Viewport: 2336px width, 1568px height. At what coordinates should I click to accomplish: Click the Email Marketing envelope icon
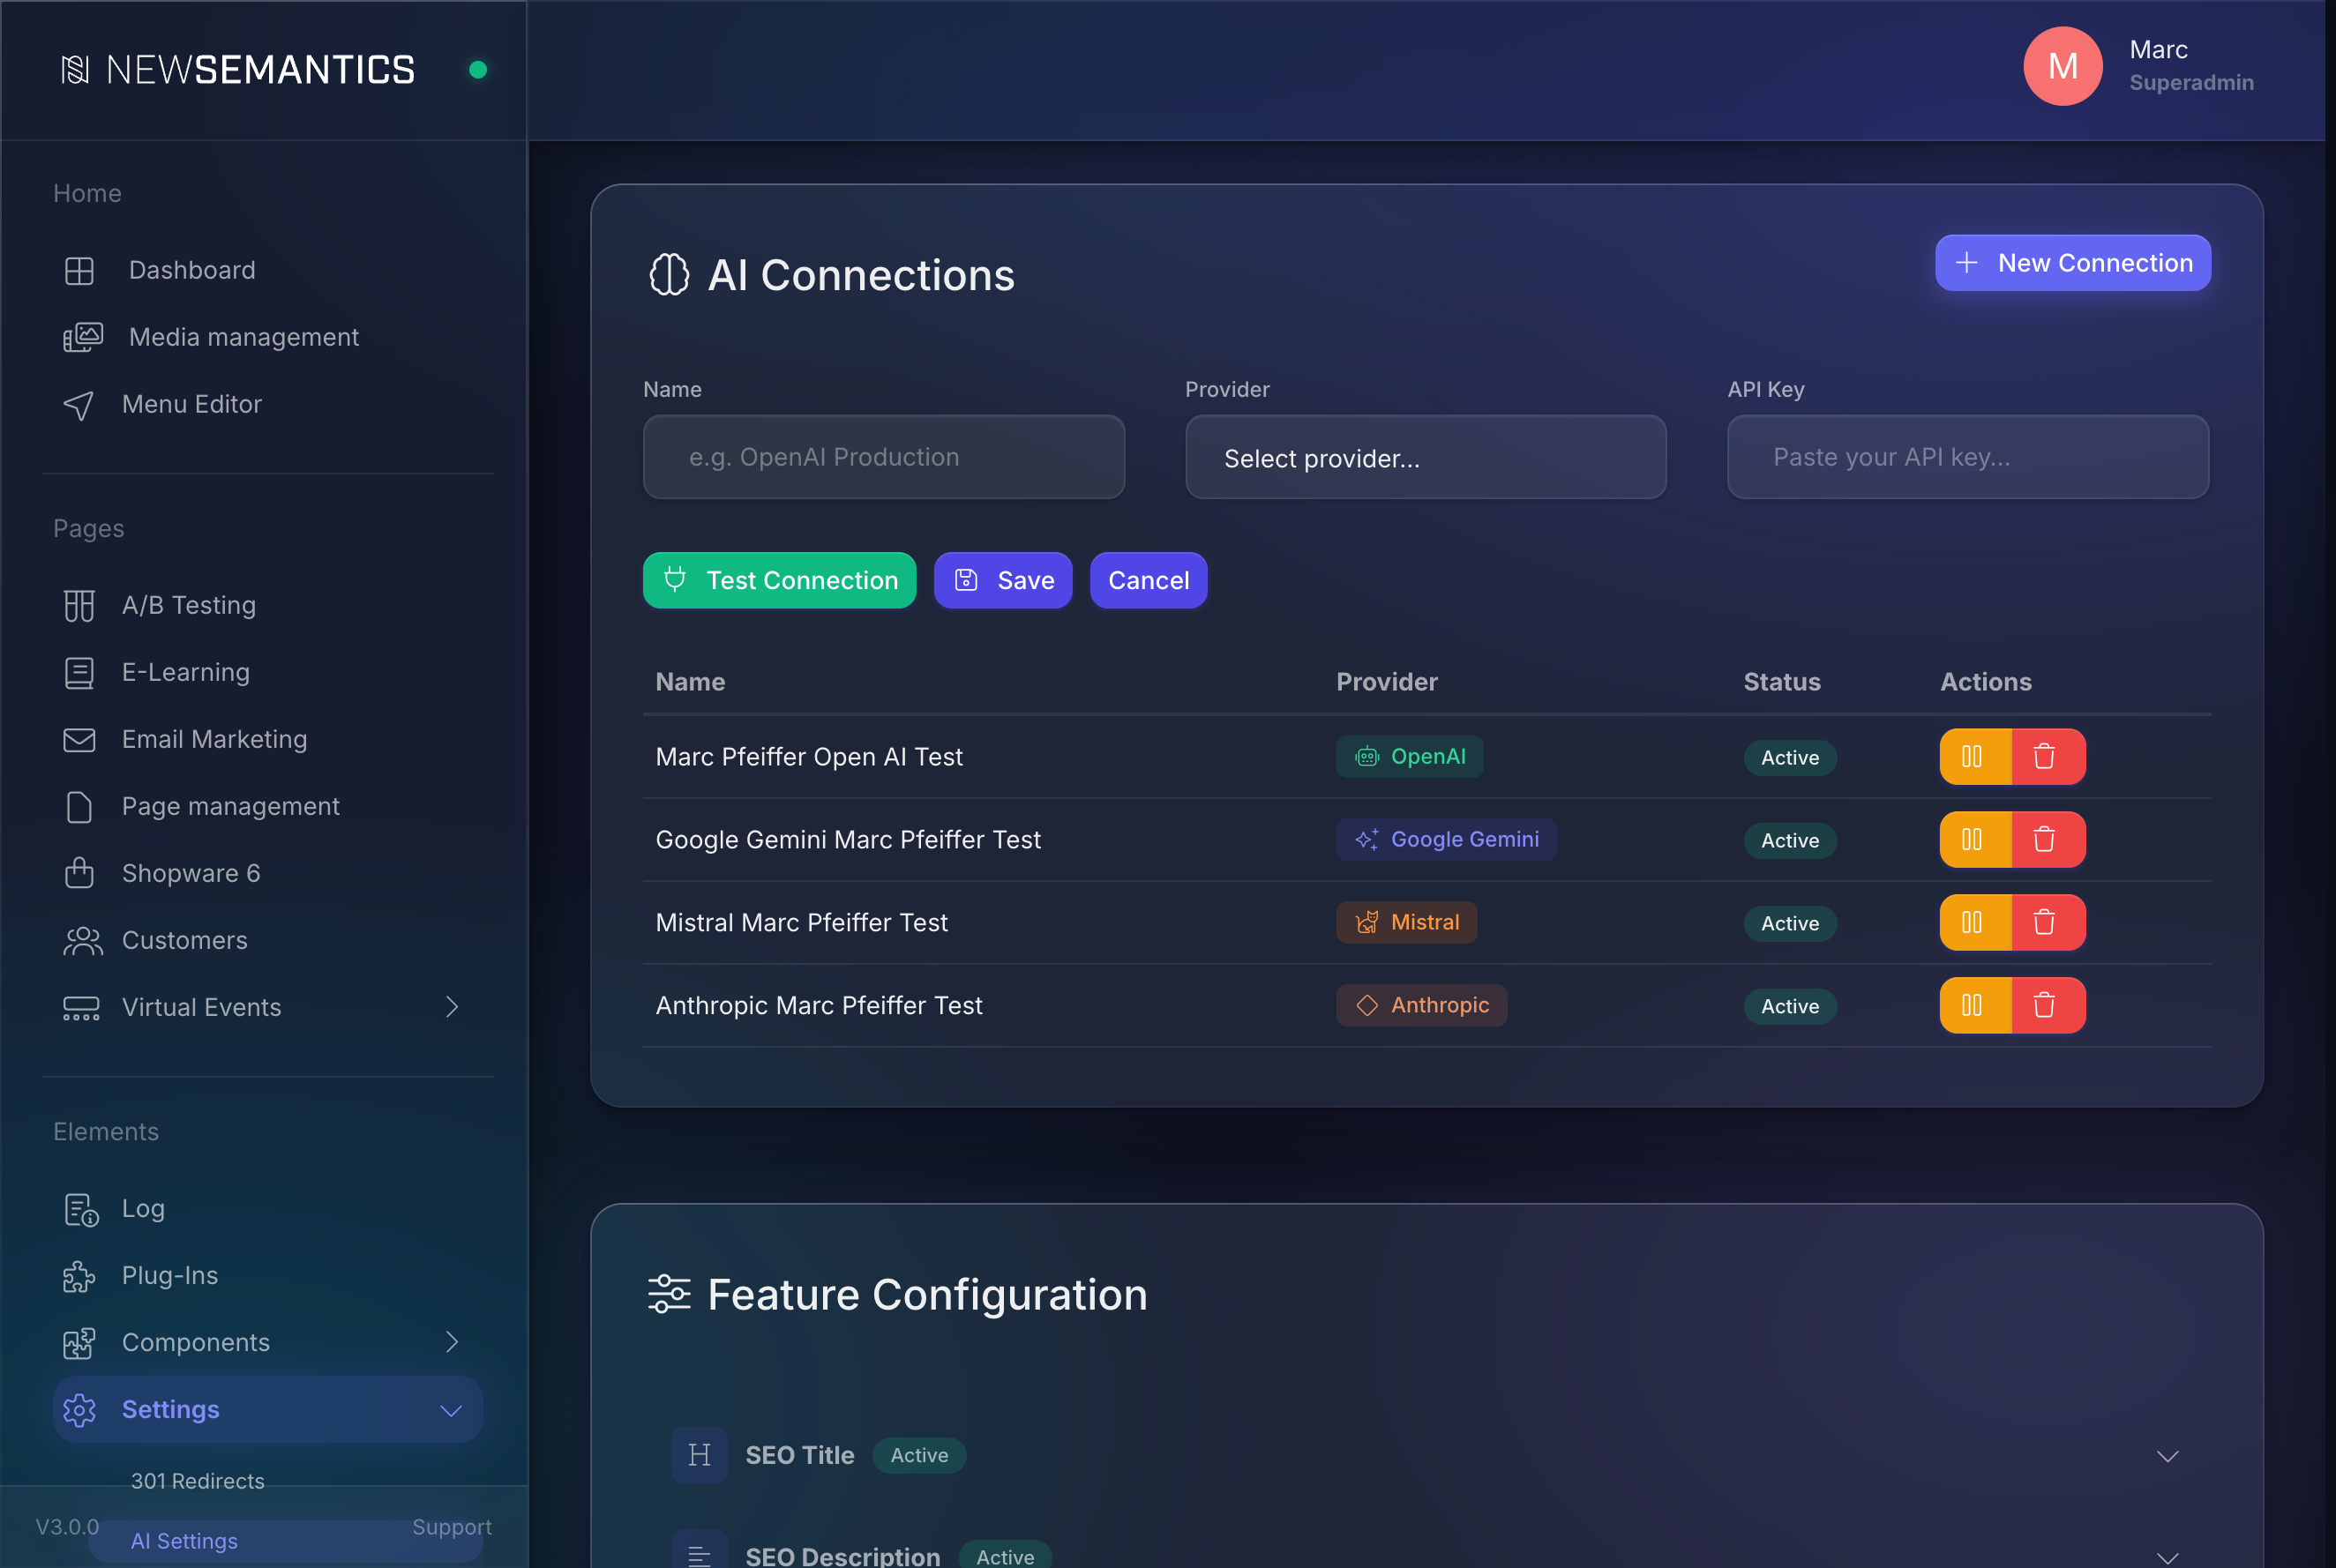(x=79, y=740)
